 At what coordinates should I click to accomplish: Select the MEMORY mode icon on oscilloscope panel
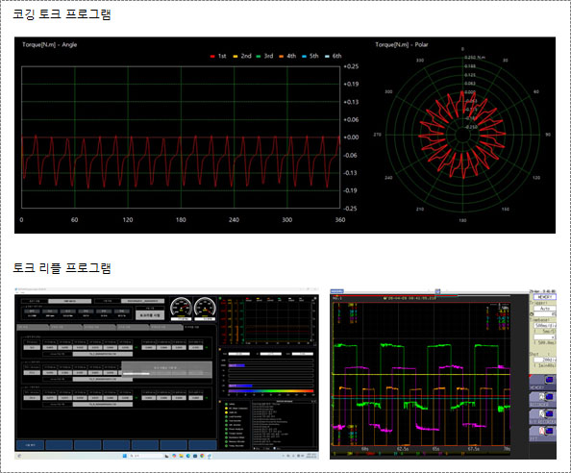[542, 382]
